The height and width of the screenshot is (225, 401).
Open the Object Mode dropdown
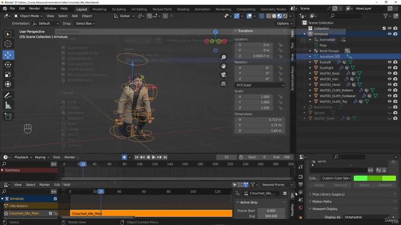[28, 16]
